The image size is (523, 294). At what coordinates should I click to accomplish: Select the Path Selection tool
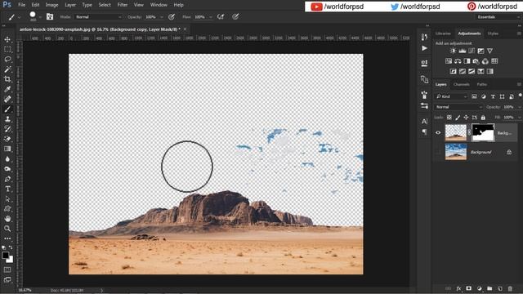[x=7, y=199]
